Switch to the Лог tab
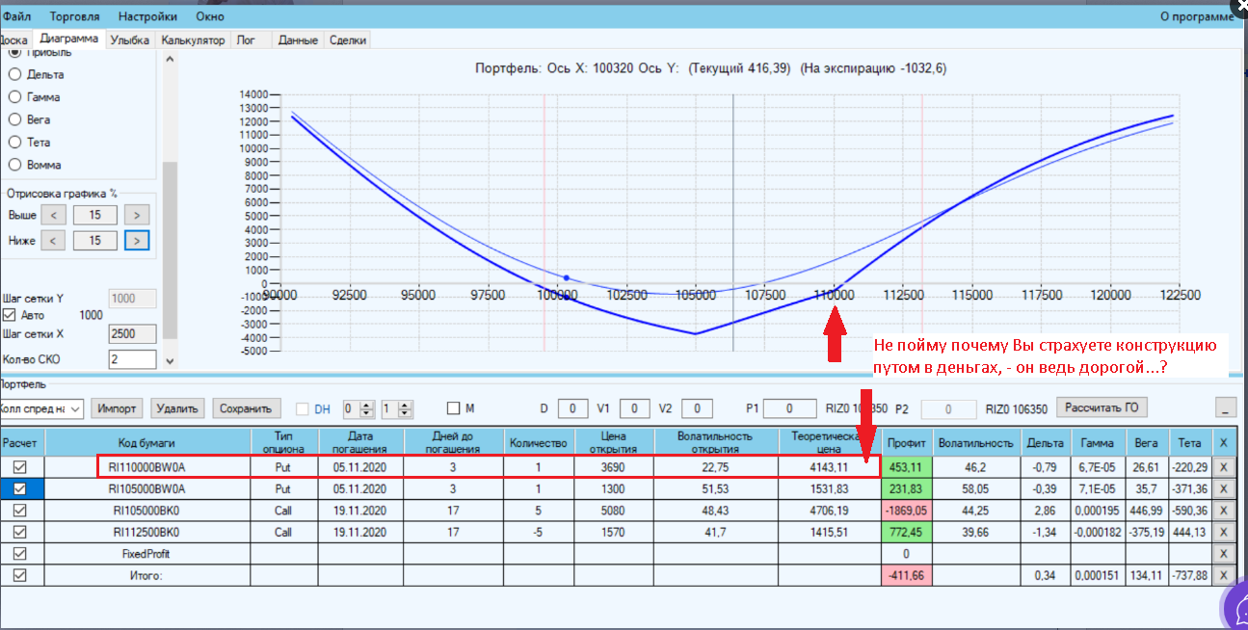This screenshot has height=630, width=1248. 246,40
